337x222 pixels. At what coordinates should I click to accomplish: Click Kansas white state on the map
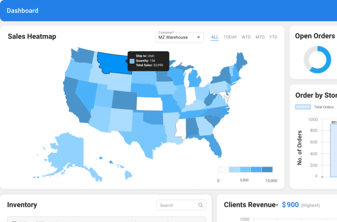149,104
